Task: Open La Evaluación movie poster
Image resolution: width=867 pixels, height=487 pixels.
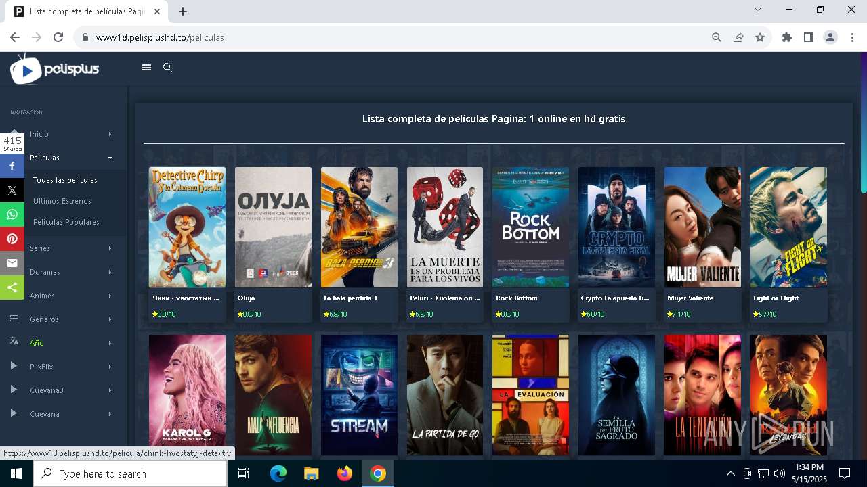Action: (x=531, y=395)
